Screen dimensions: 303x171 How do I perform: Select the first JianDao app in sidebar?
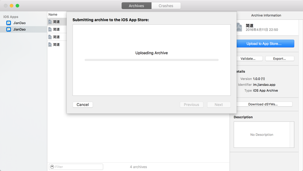pos(23,23)
